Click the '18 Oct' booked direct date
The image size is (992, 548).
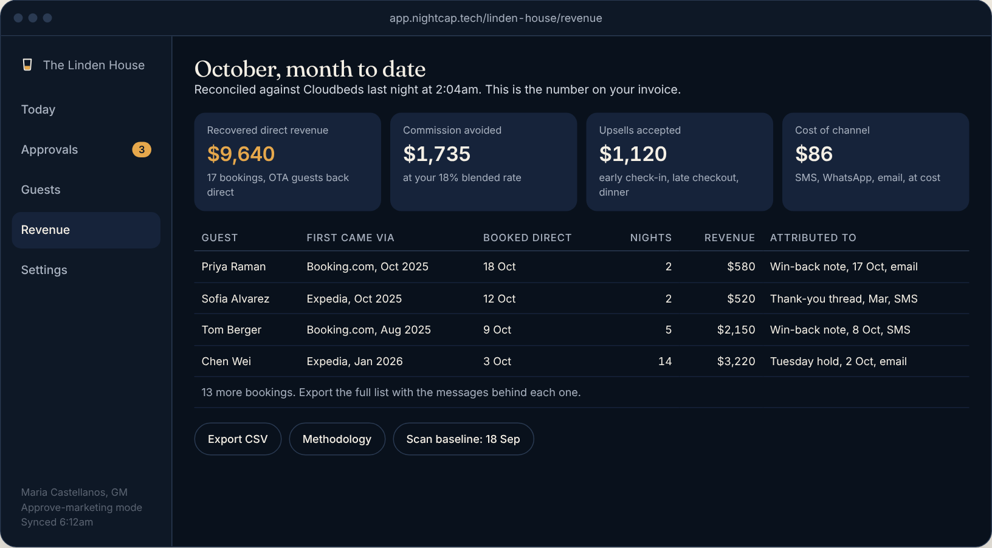(499, 267)
